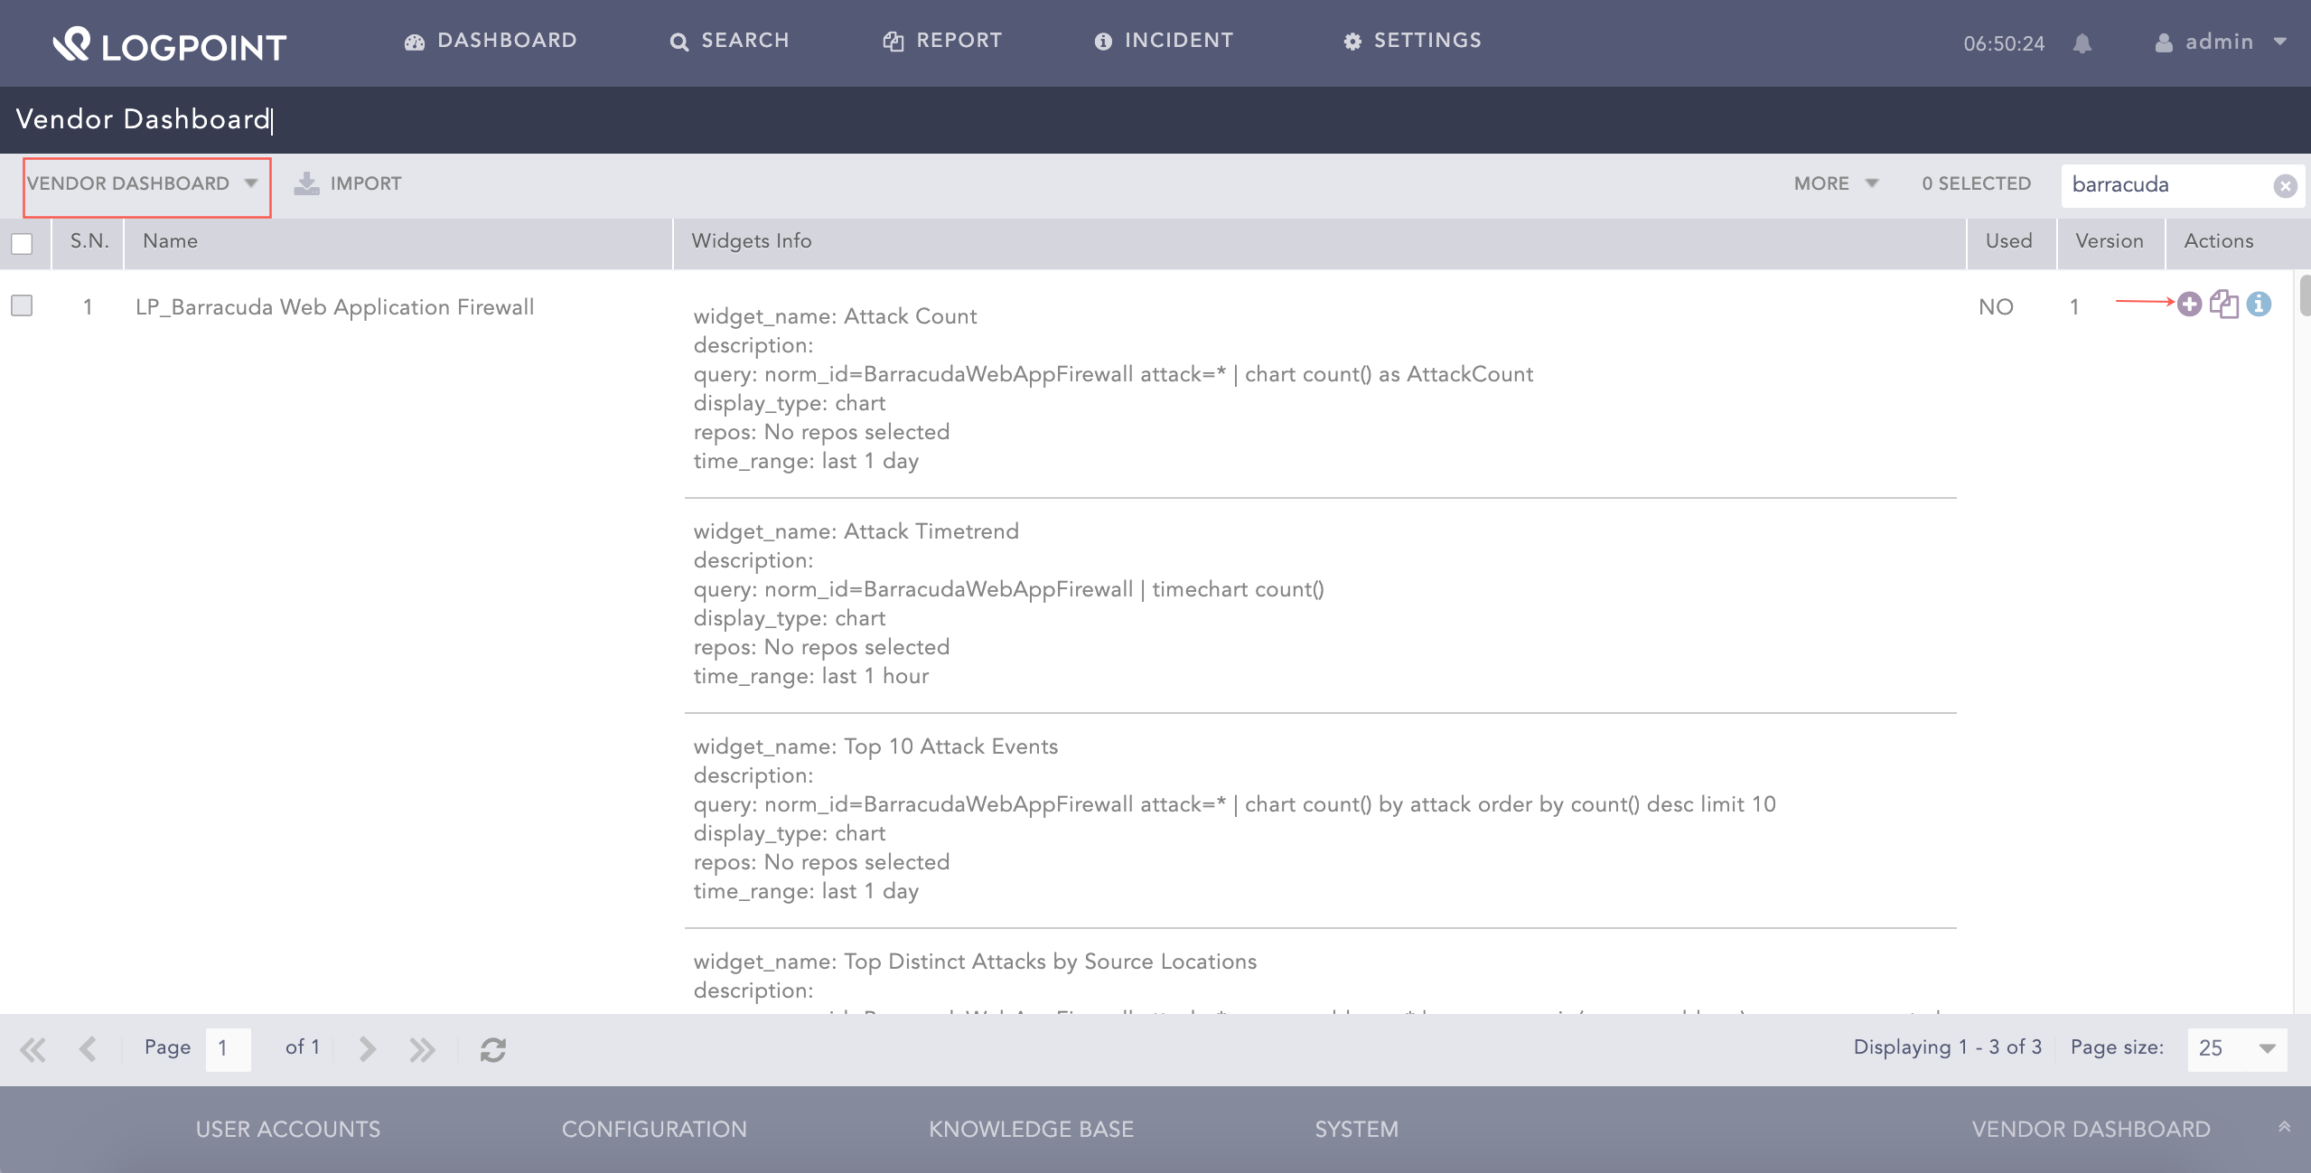The image size is (2311, 1173).
Task: Check the select all header checkbox
Action: point(22,243)
